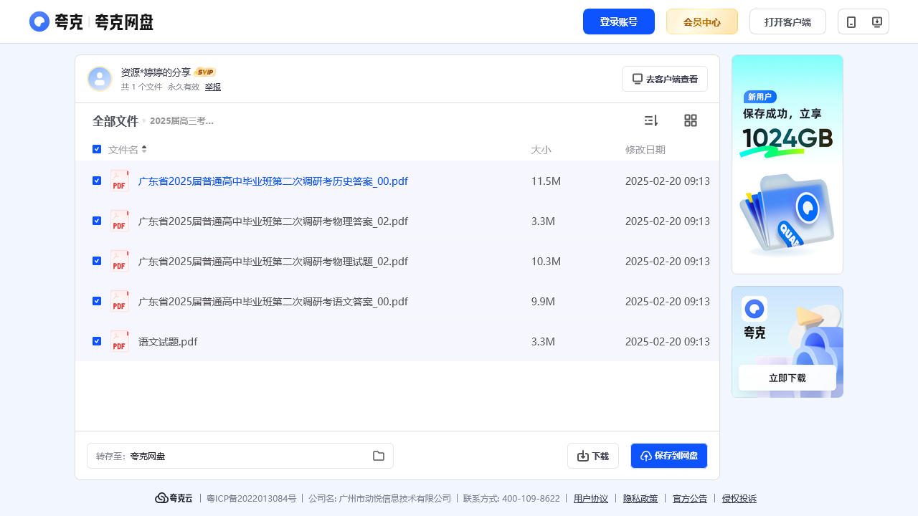
Task: Toggle the select-all checkbox beside 文件名
Action: (97, 149)
